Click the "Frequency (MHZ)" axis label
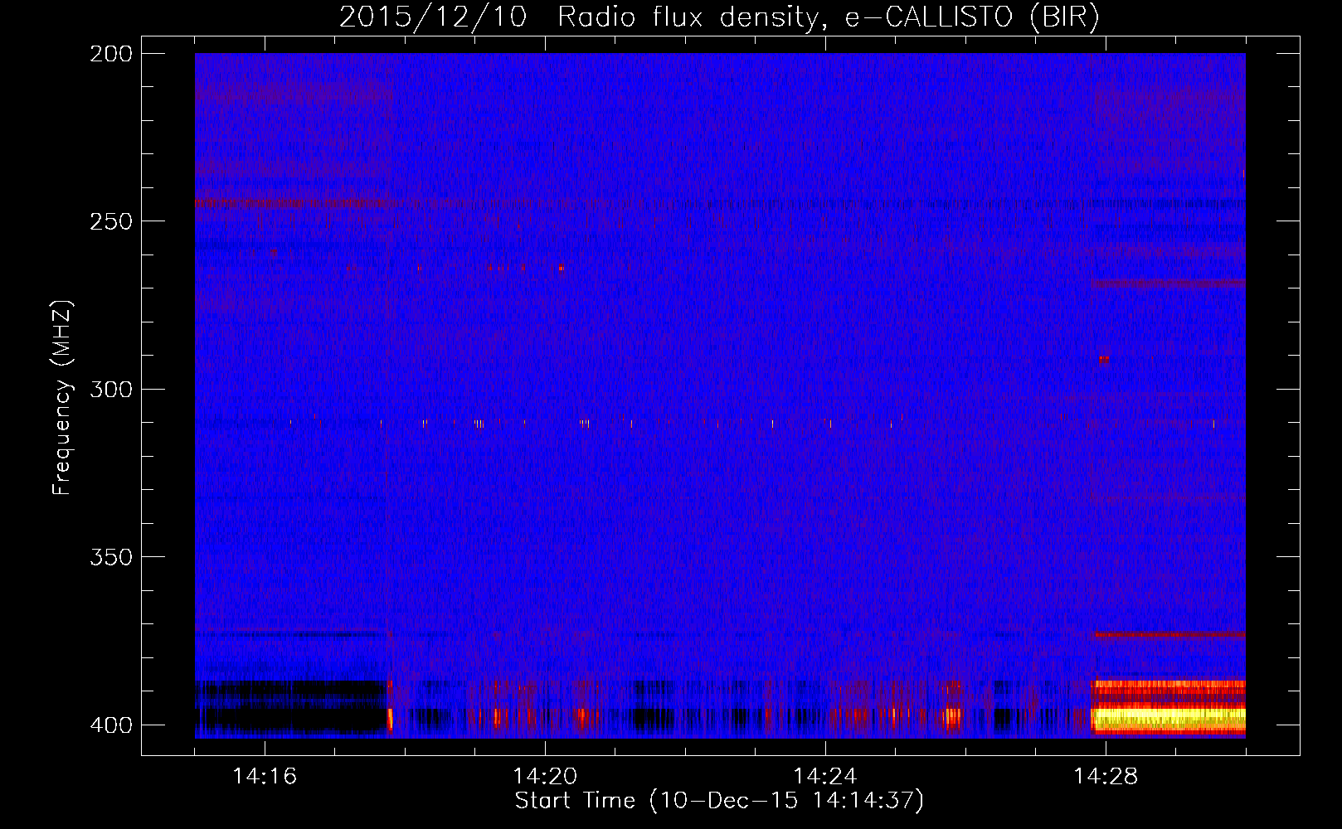This screenshot has height=829, width=1342. (62, 397)
